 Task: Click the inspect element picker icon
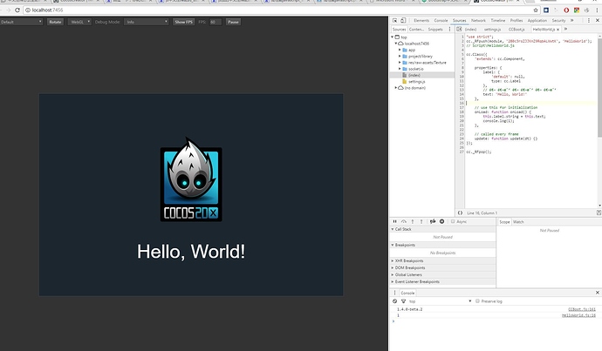coord(395,19)
